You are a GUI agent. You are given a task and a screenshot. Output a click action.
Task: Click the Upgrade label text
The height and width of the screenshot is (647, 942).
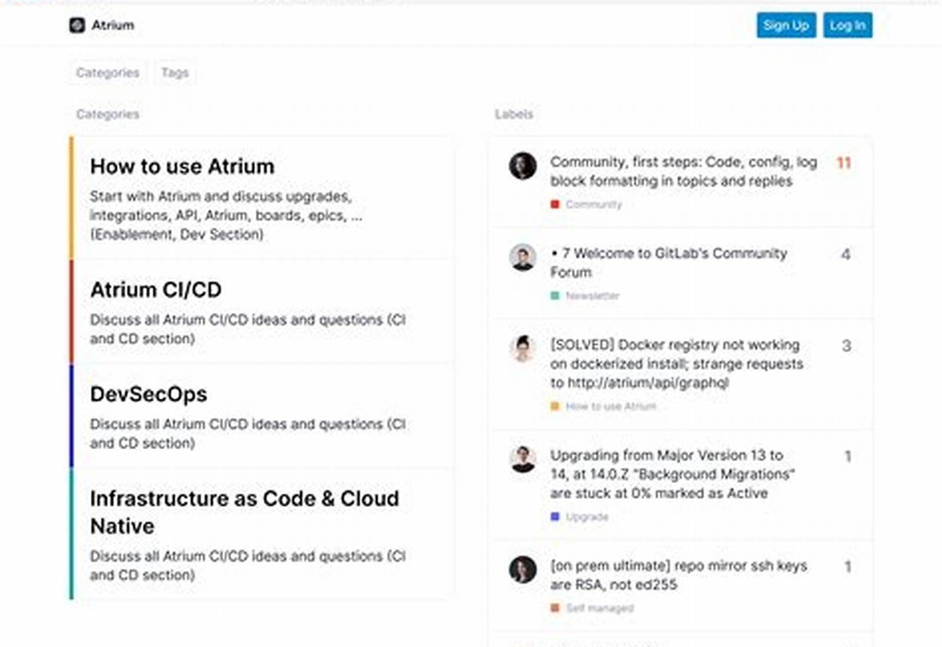coord(587,516)
